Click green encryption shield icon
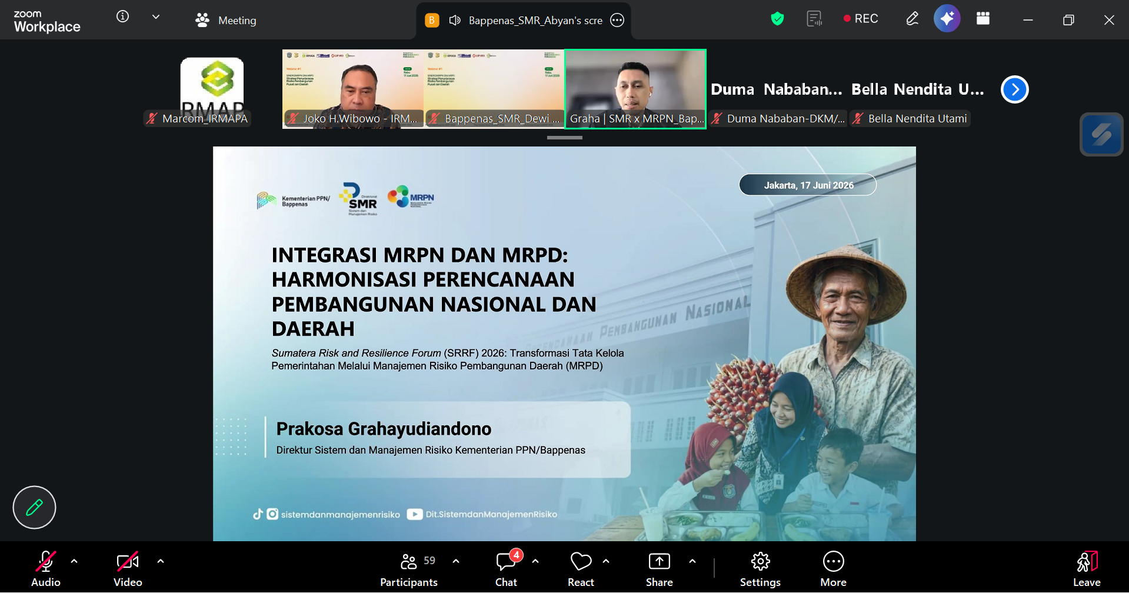The height and width of the screenshot is (593, 1129). point(777,19)
